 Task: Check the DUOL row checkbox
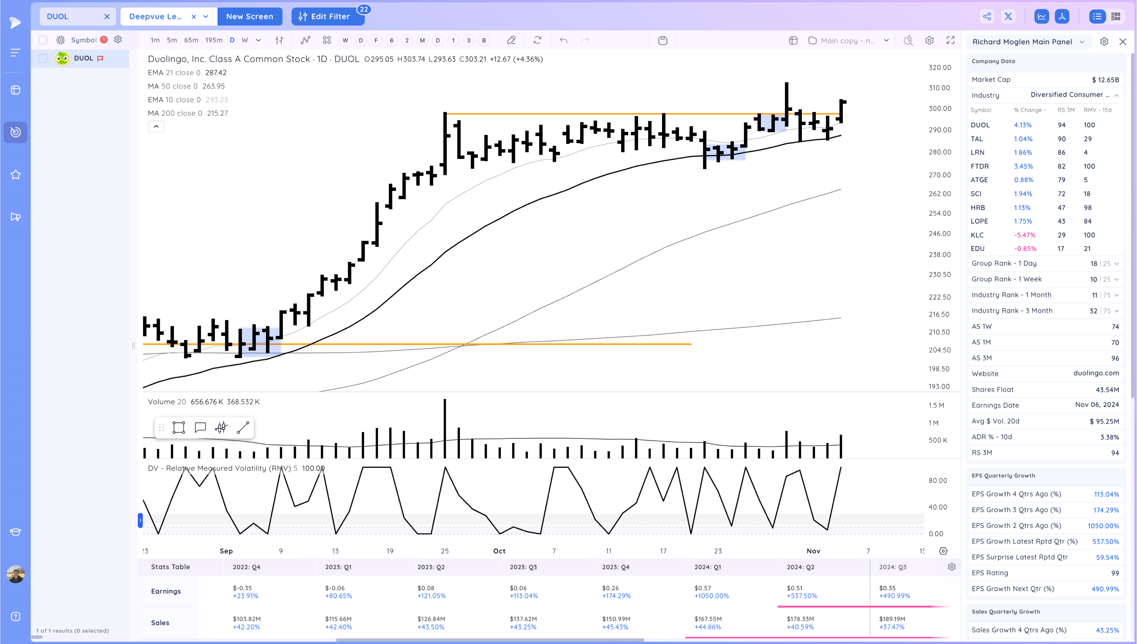coord(43,58)
